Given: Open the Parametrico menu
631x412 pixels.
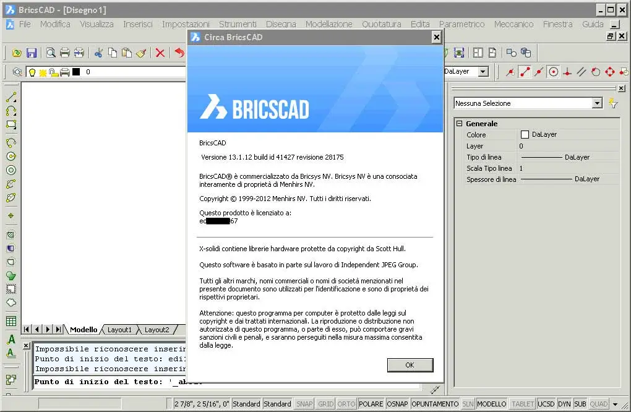Looking at the screenshot, I should pos(461,24).
